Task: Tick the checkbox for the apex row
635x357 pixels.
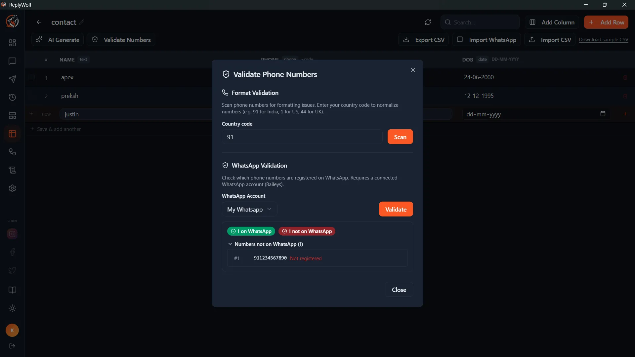Action: click(31, 77)
